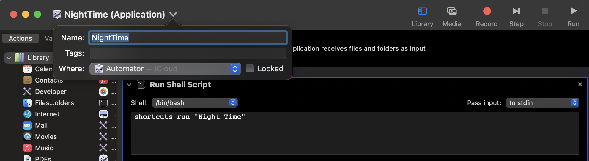Click the Step workflow icon
589x161 pixels.
click(x=516, y=11)
